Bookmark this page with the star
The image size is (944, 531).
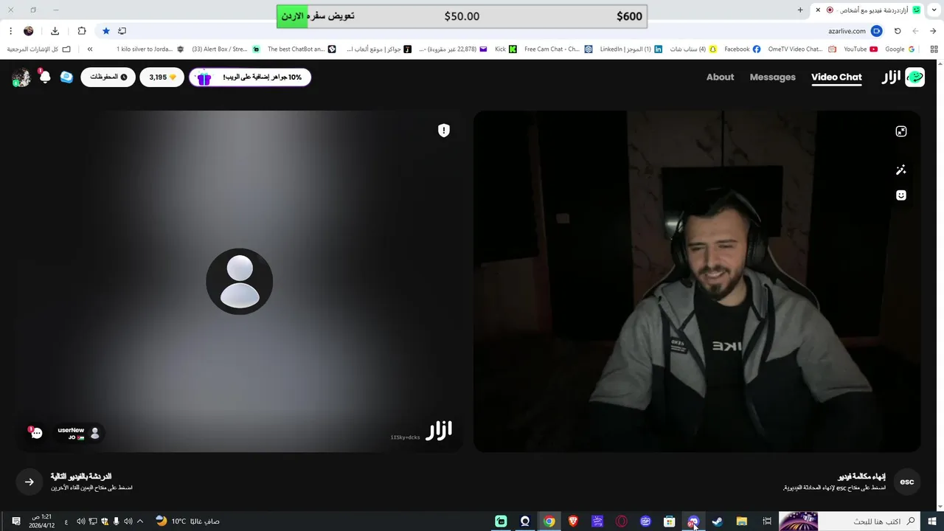pos(106,31)
